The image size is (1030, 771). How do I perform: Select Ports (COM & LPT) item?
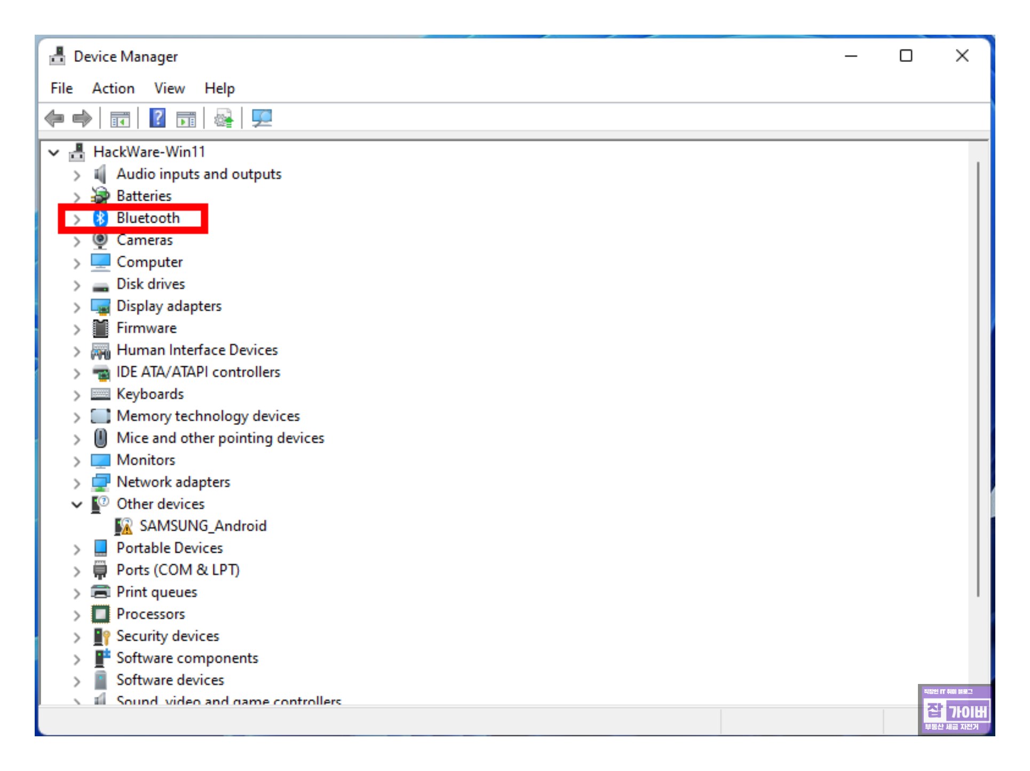tap(178, 571)
